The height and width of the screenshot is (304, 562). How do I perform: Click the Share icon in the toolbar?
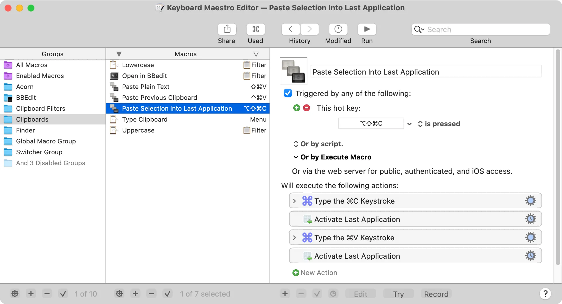(x=227, y=29)
